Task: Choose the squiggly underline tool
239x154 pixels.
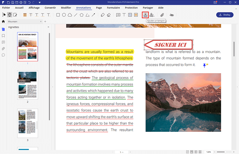Action: [x=43, y=15]
